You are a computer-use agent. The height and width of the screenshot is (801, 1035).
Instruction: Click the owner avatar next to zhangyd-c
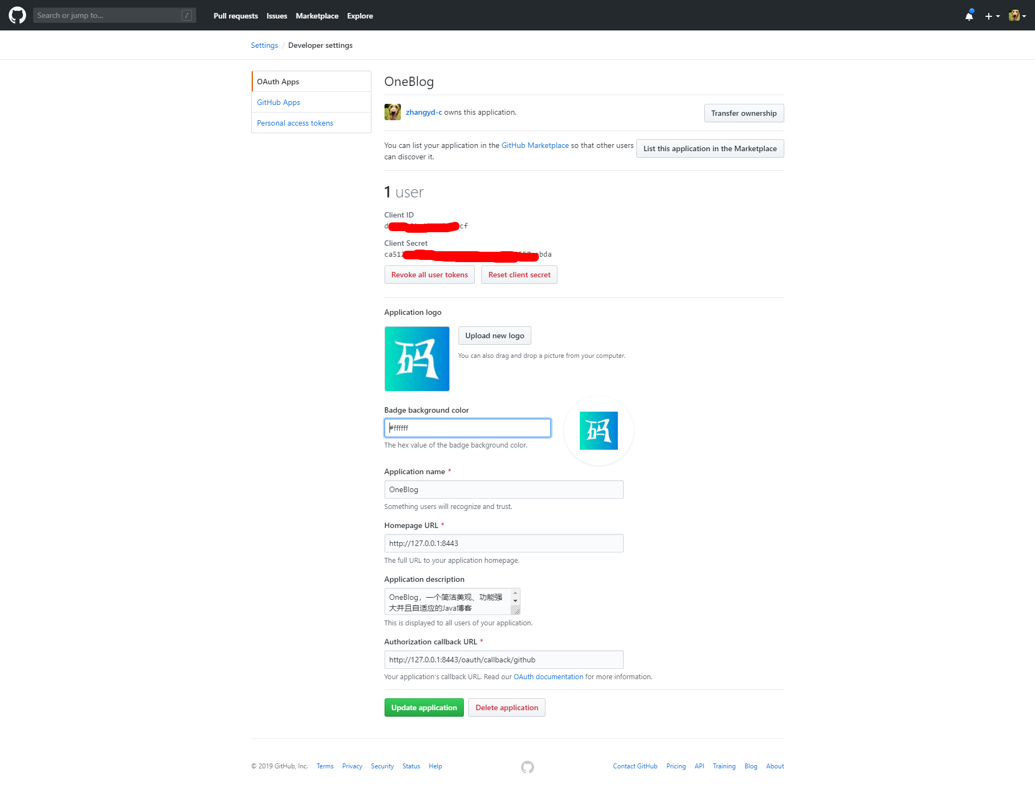392,112
